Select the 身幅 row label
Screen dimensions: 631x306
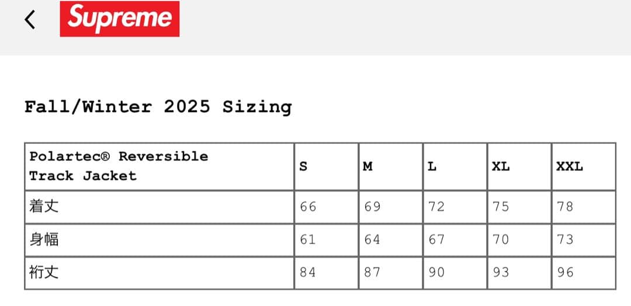click(x=44, y=239)
